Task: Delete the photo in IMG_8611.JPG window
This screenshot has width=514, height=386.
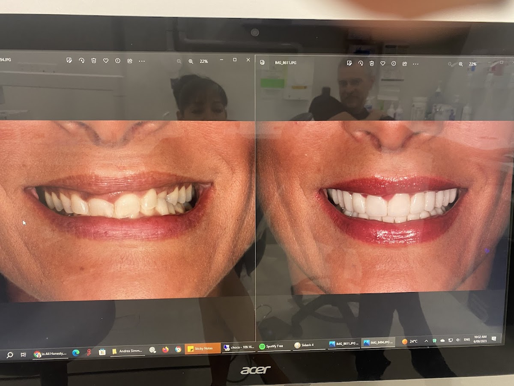Action: (372, 63)
